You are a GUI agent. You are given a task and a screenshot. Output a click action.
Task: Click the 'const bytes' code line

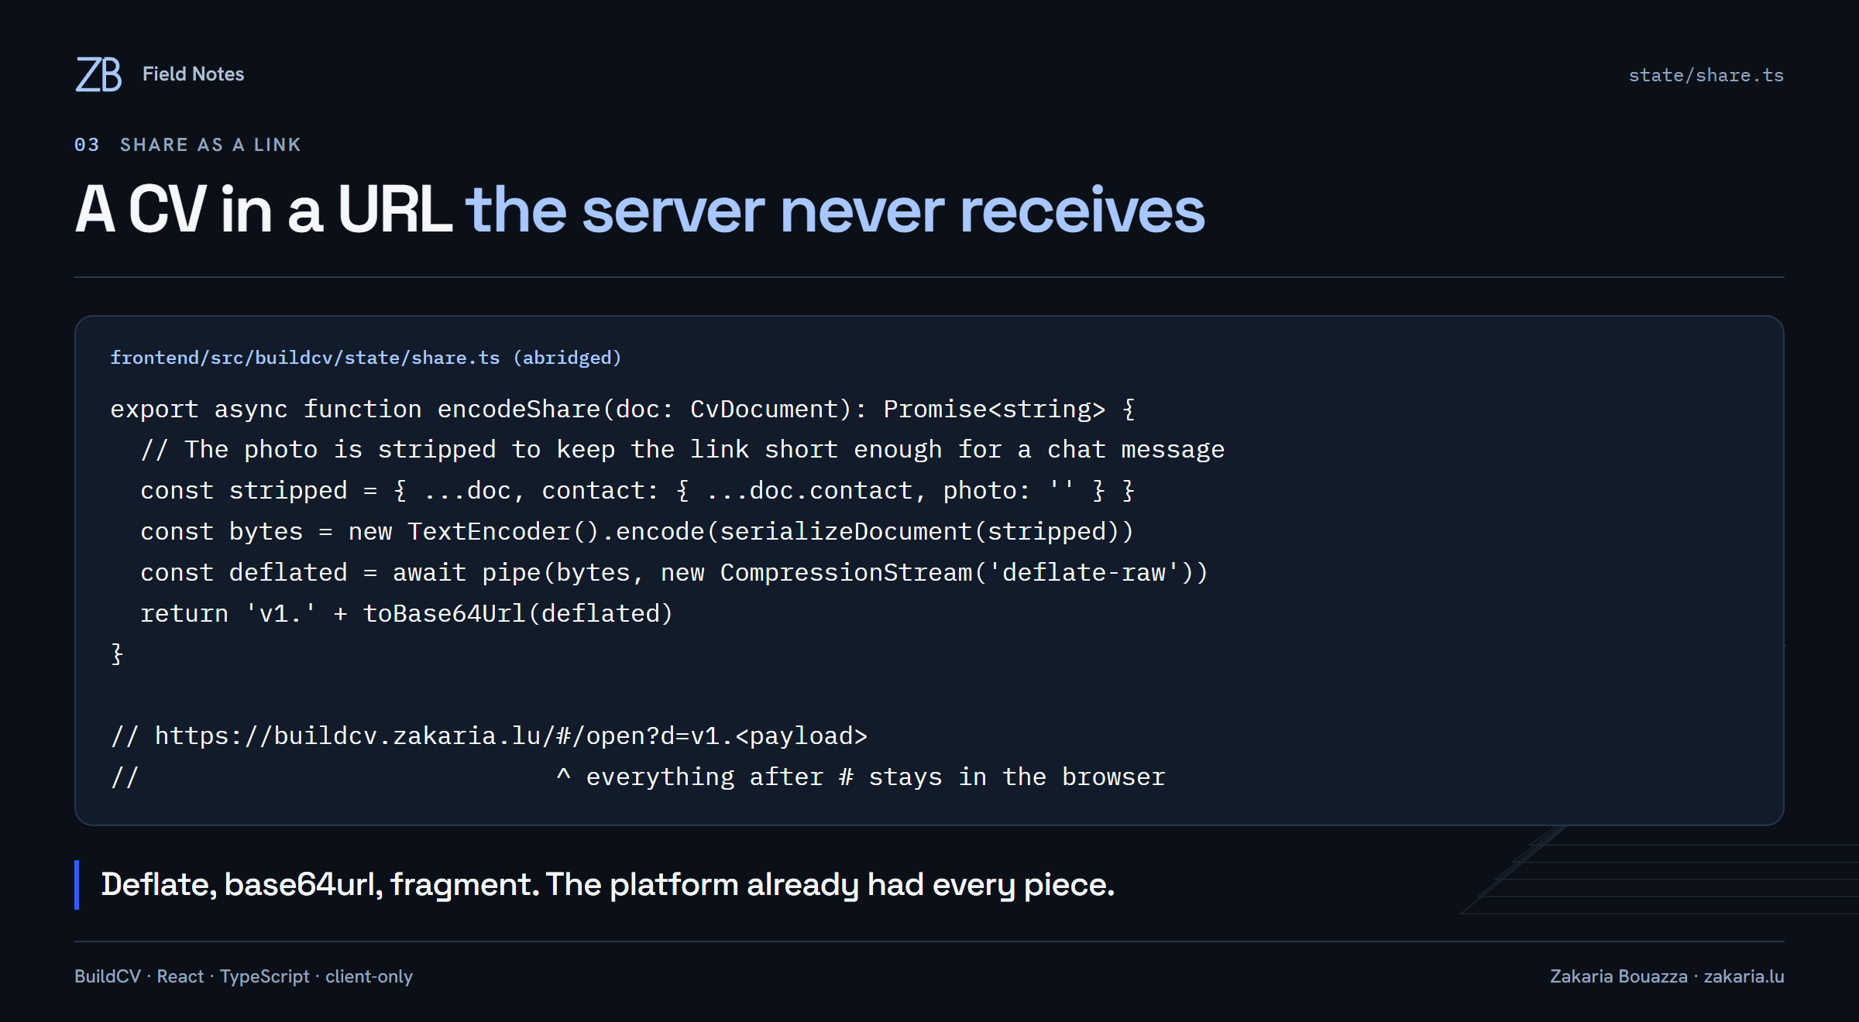tap(637, 532)
